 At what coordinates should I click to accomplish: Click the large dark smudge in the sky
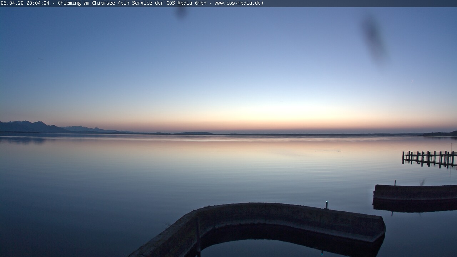click(374, 39)
